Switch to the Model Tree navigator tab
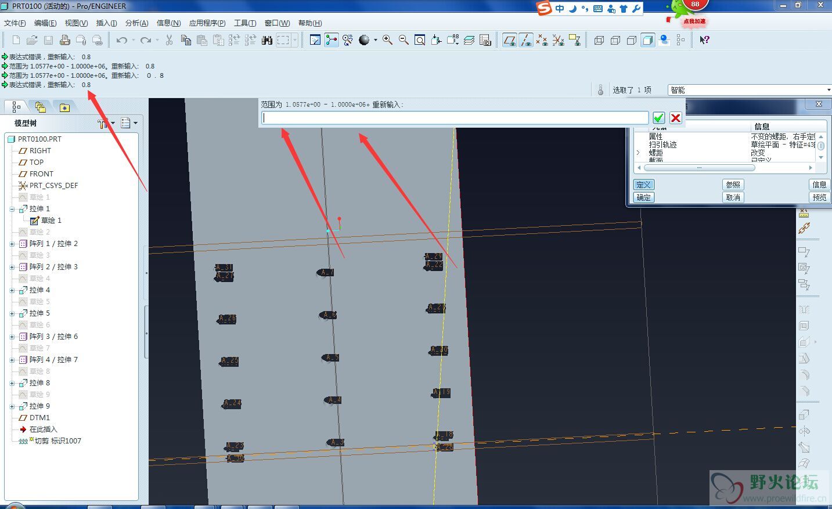 point(16,107)
